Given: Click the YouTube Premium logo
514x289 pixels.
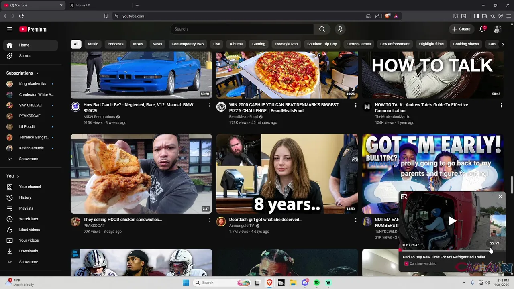Looking at the screenshot, I should pyautogui.click(x=33, y=29).
